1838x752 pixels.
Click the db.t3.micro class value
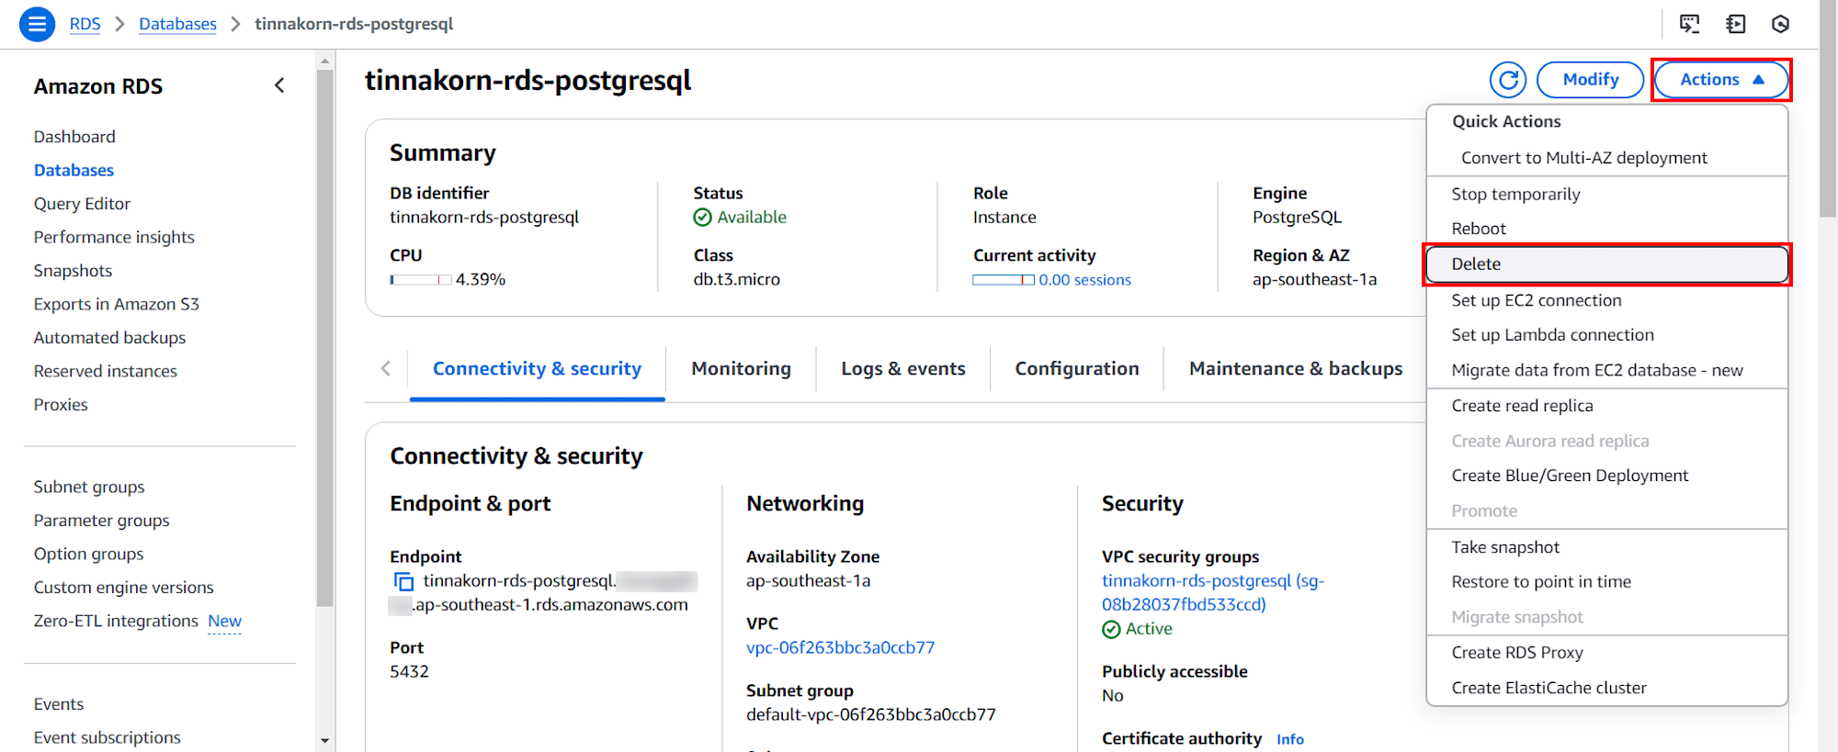(x=736, y=280)
